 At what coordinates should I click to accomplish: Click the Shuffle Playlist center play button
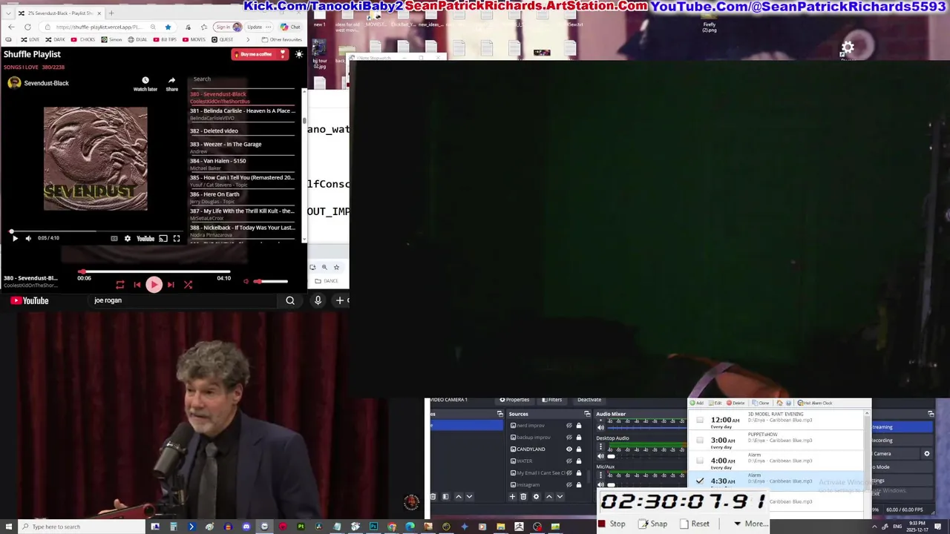pyautogui.click(x=154, y=285)
